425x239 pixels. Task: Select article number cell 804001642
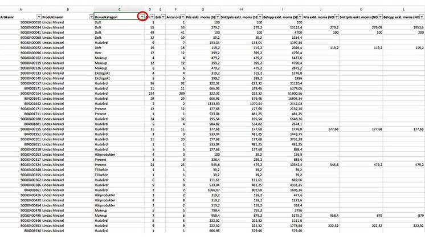(21, 104)
